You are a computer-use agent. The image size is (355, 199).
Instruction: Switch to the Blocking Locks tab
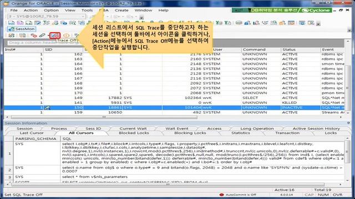(190, 133)
